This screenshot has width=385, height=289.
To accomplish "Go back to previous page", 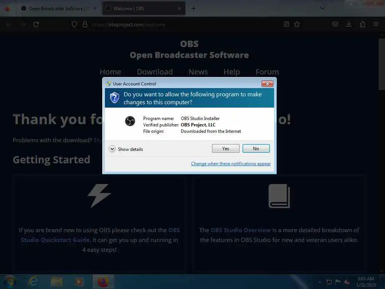I will pyautogui.click(x=9, y=24).
